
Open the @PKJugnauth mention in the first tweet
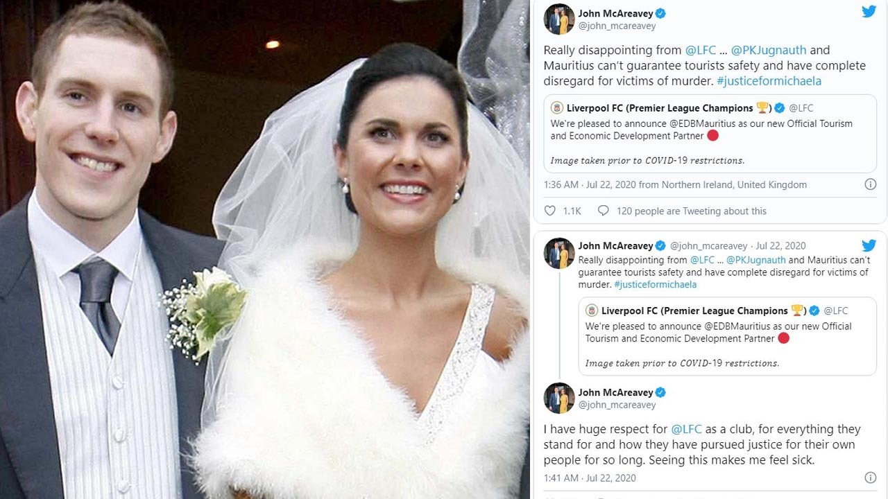click(x=767, y=50)
